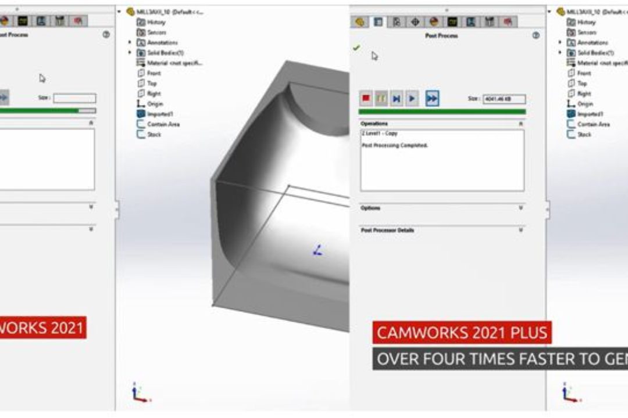This screenshot has height=418, width=628.
Task: Select Imported1 in rightmost feature tree
Action: (x=585, y=114)
